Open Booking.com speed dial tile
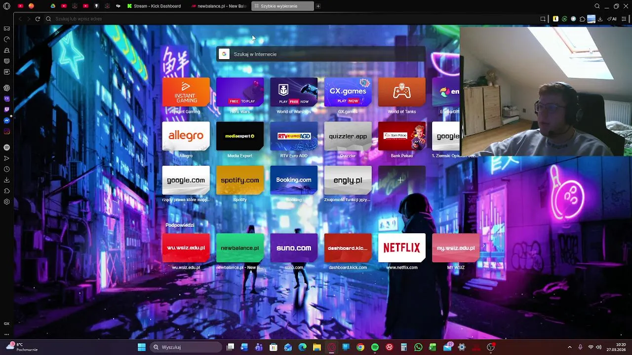Screen dimensions: 632x355 pyautogui.click(x=294, y=180)
